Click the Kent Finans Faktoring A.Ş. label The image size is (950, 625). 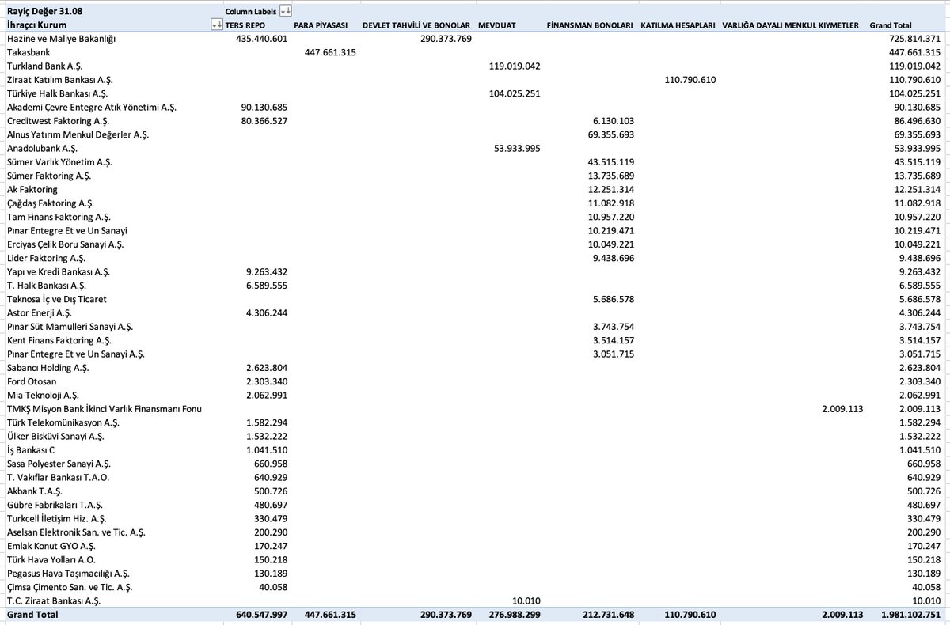coord(59,340)
